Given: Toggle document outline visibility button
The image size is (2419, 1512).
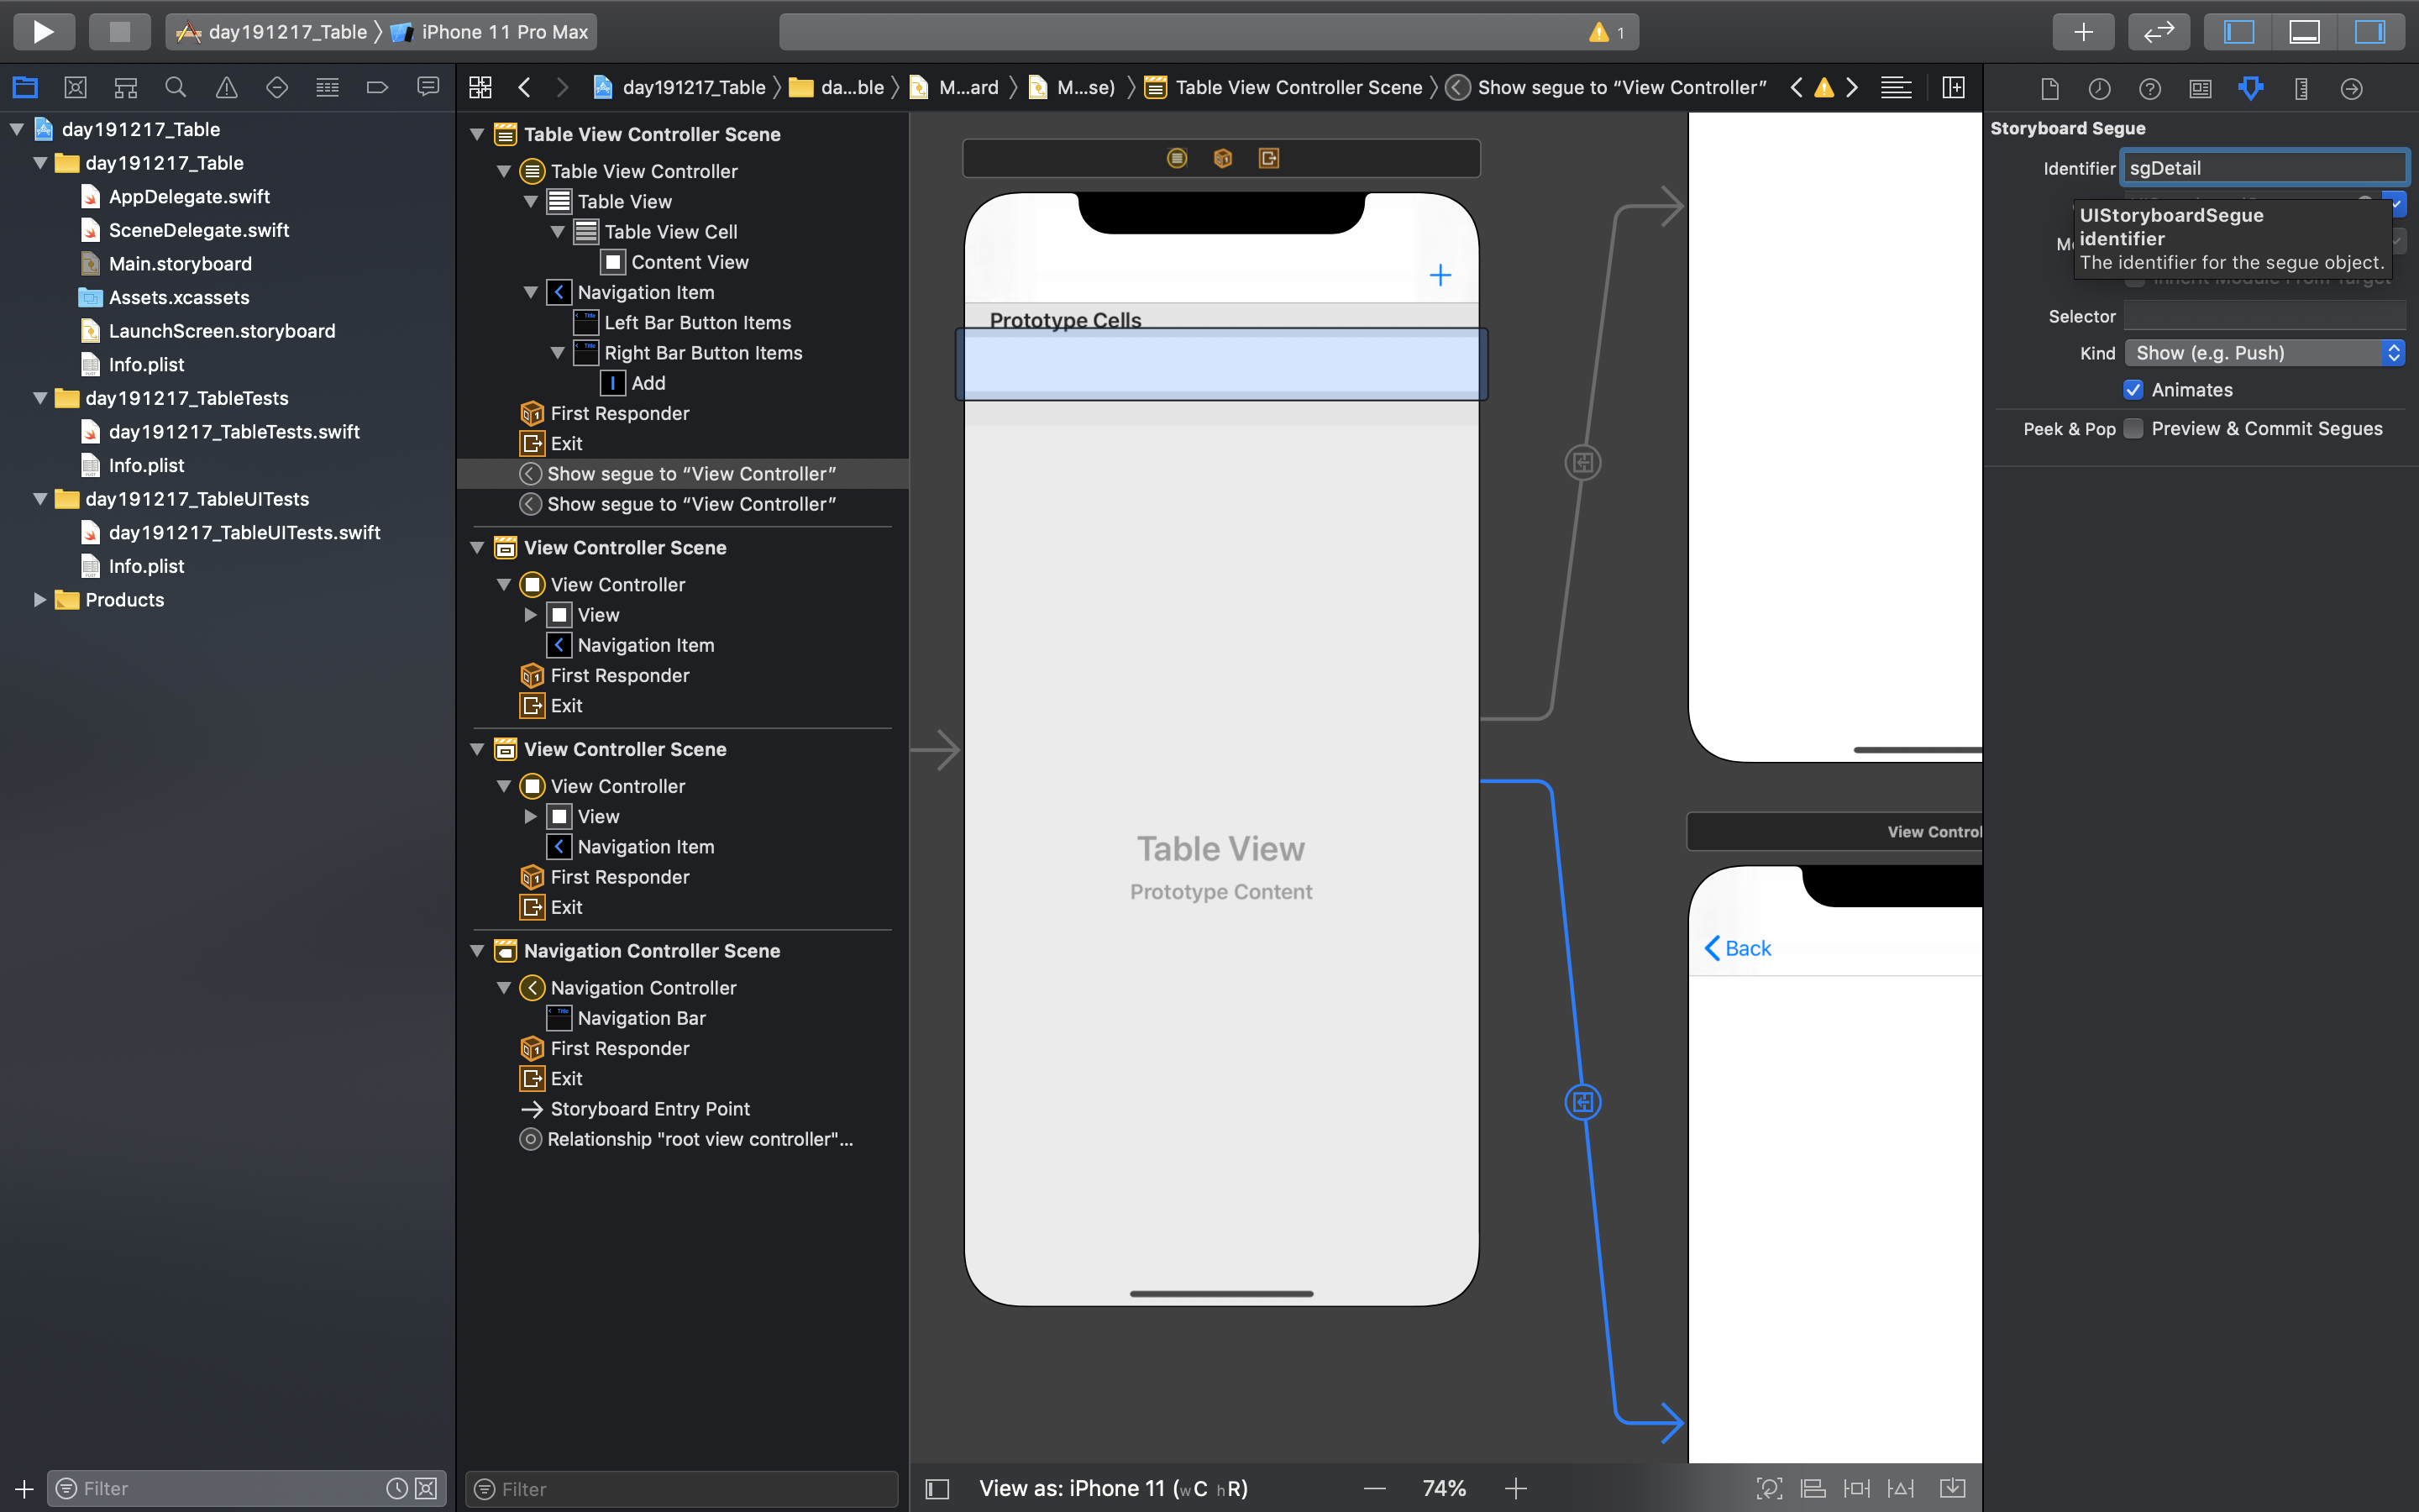Looking at the screenshot, I should (x=937, y=1488).
